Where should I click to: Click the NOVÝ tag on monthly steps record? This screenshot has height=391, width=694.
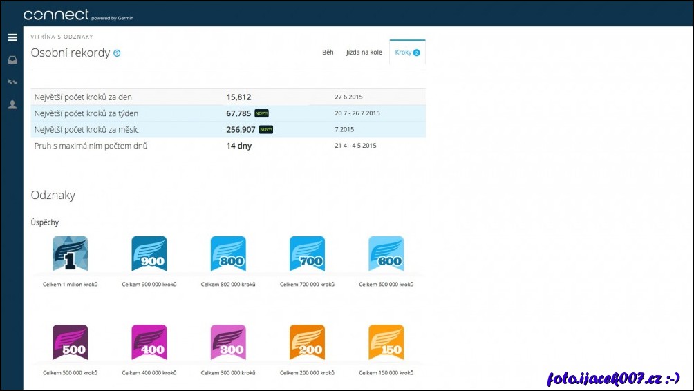[x=265, y=129]
